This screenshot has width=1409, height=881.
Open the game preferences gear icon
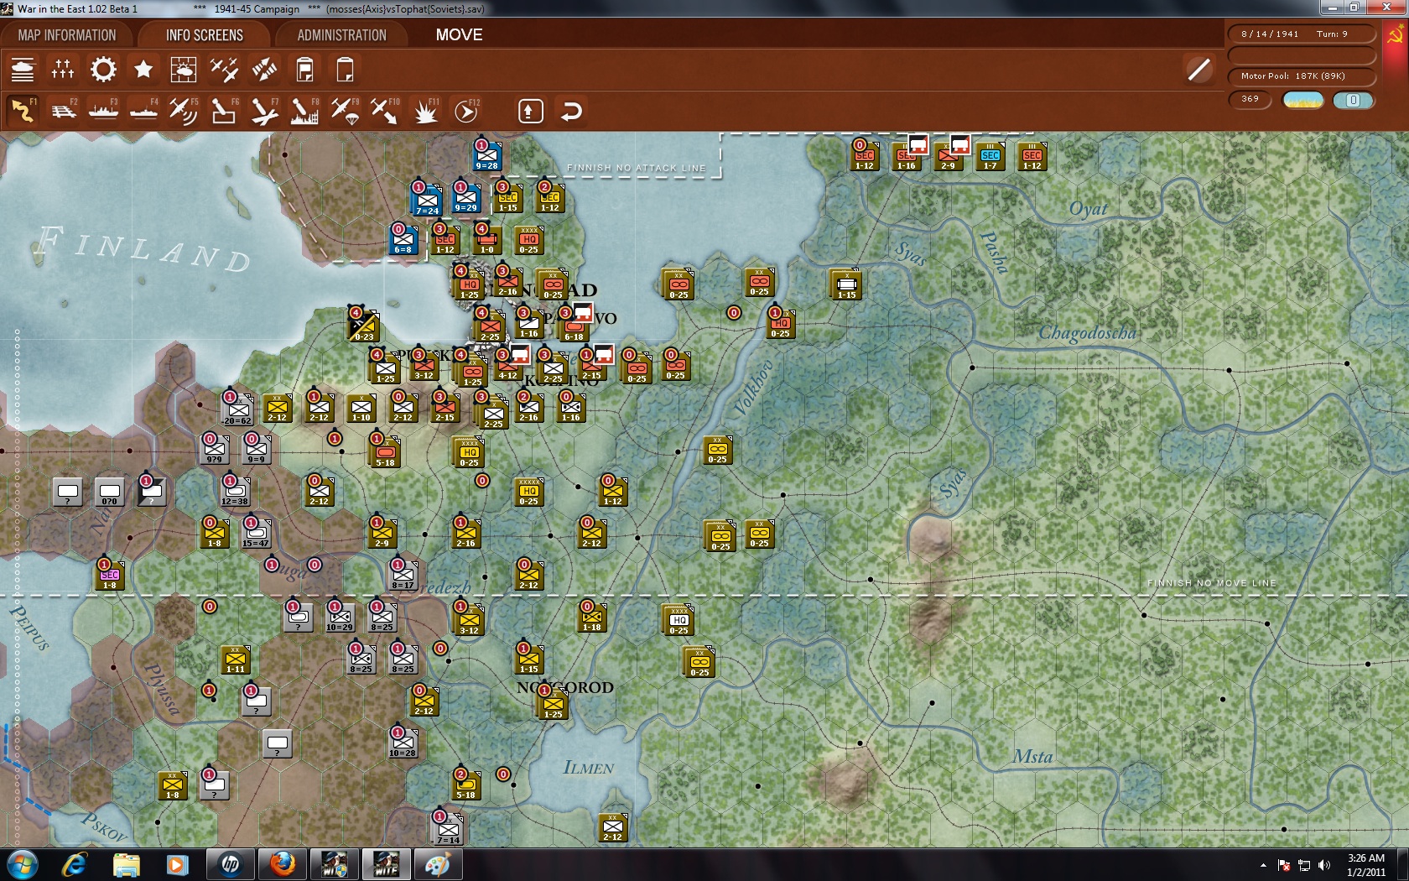(x=102, y=70)
